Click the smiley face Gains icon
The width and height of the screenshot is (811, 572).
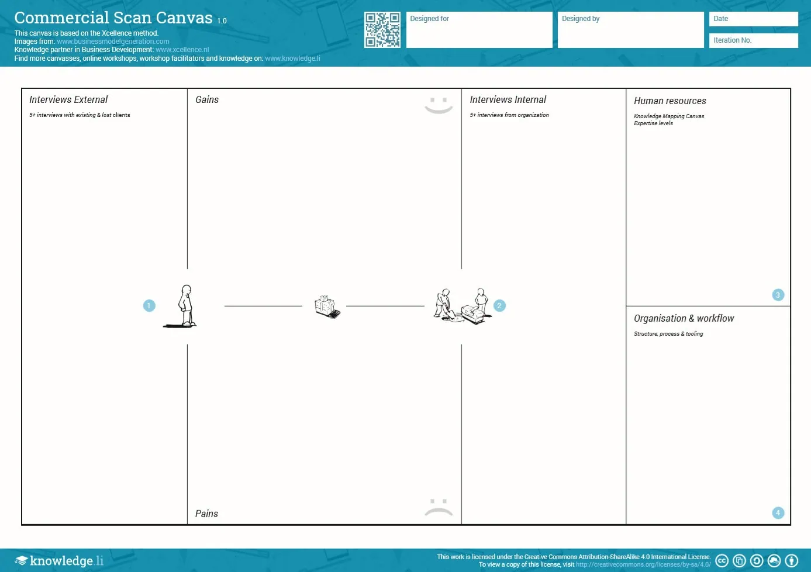pyautogui.click(x=439, y=105)
